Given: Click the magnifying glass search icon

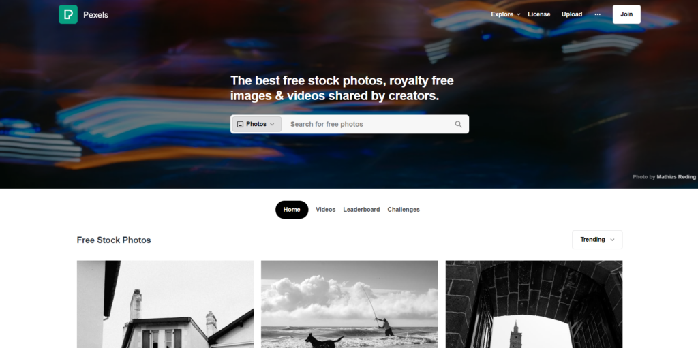Looking at the screenshot, I should coord(458,124).
